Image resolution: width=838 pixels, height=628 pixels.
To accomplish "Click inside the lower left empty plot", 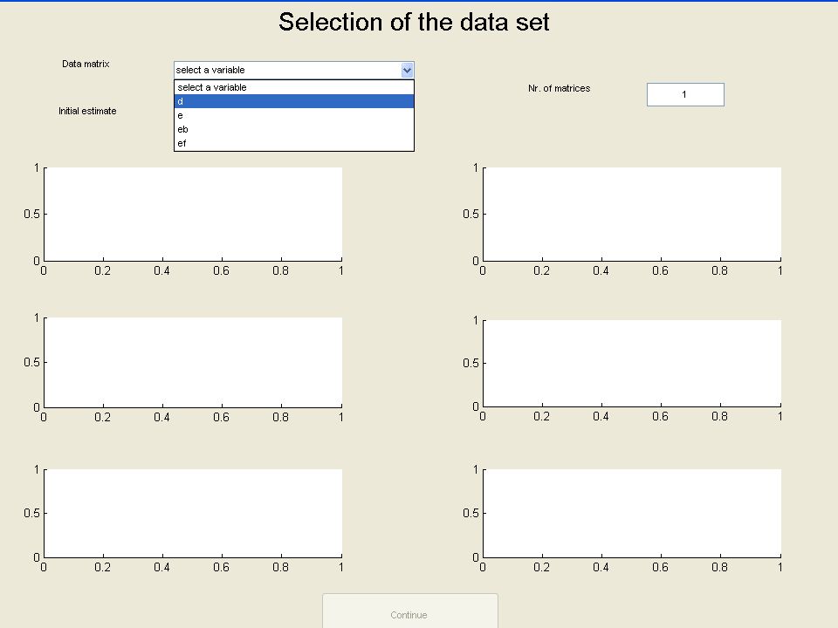I will [x=193, y=513].
